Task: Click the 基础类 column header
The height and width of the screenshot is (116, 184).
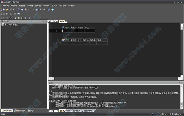Action: coord(73,40)
